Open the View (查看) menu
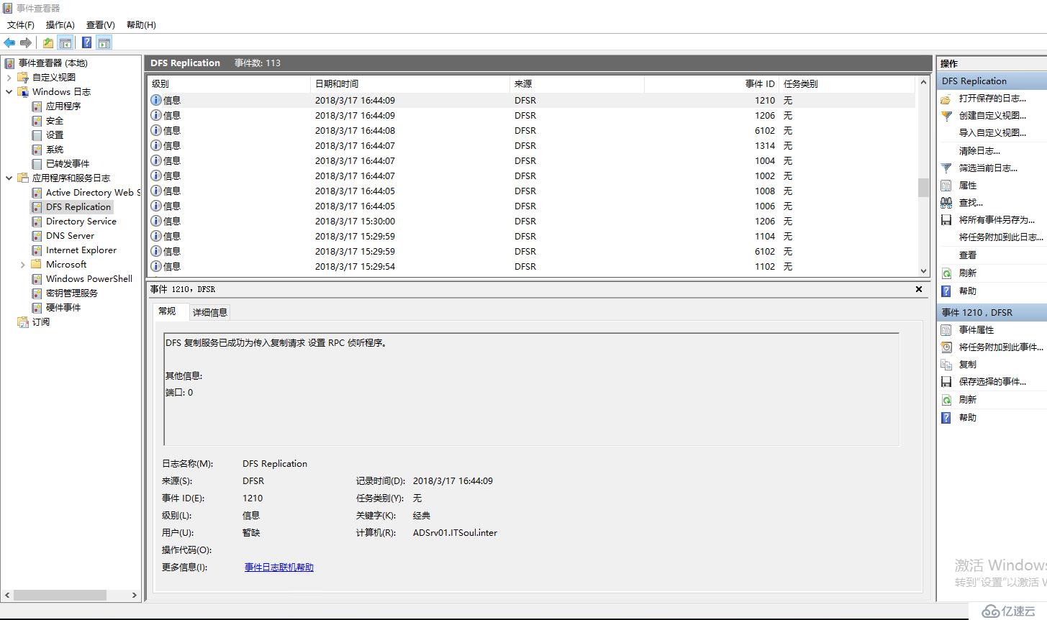Screen dimensions: 1047x620 [101, 25]
